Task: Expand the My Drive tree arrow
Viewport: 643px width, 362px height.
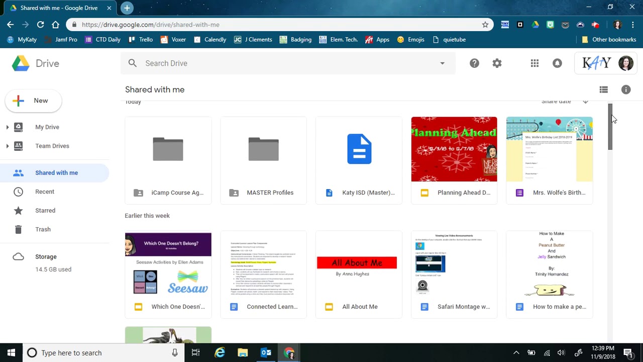Action: [7, 127]
